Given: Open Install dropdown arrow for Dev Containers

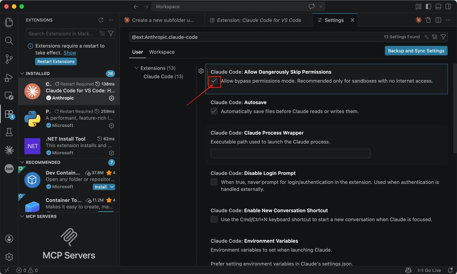Looking at the screenshot, I should point(112,187).
